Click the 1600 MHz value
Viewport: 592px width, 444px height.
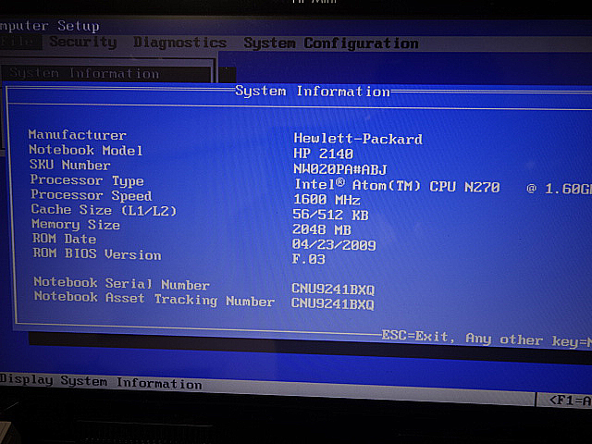[x=327, y=200]
